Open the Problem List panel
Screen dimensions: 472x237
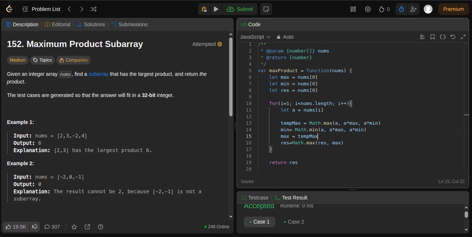(41, 9)
